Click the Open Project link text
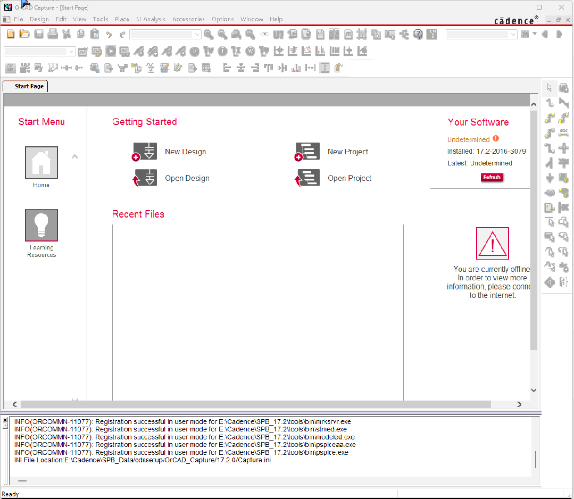574x499 pixels. (350, 178)
